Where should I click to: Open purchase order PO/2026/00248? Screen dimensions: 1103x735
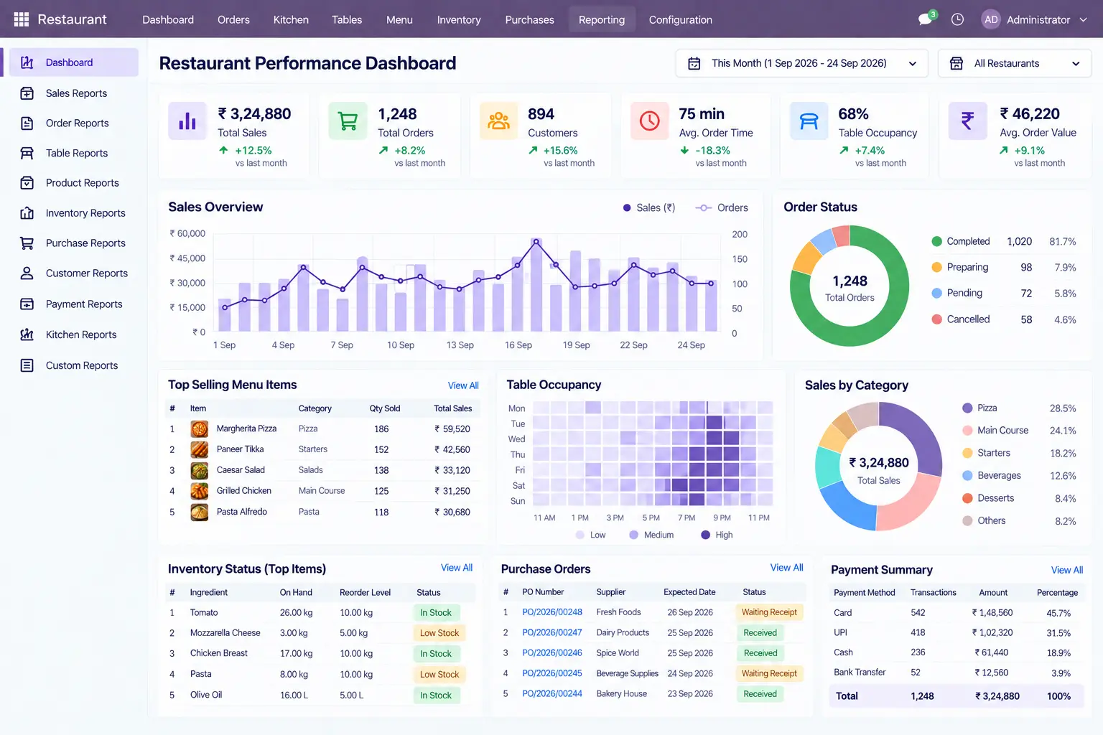click(x=552, y=612)
